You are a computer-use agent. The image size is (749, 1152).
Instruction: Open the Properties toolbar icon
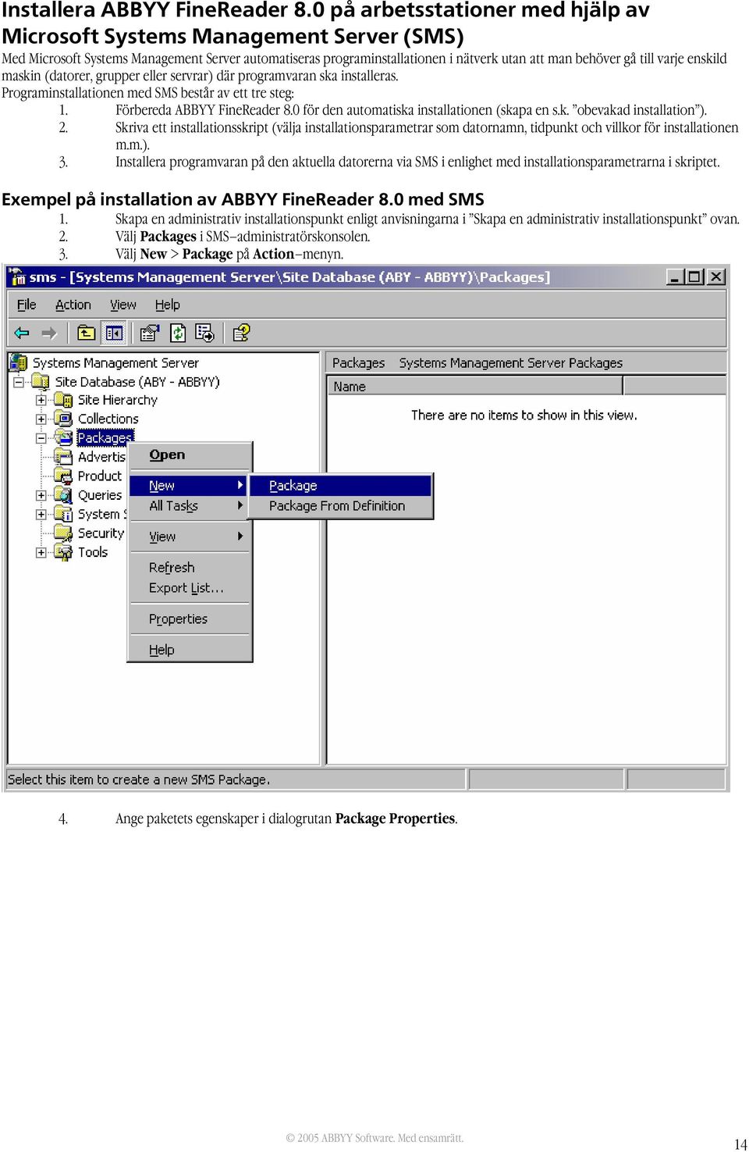(x=150, y=333)
